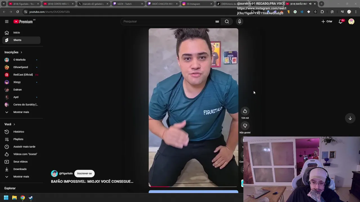
Task: Click the search magnifier button
Action: [x=227, y=21]
